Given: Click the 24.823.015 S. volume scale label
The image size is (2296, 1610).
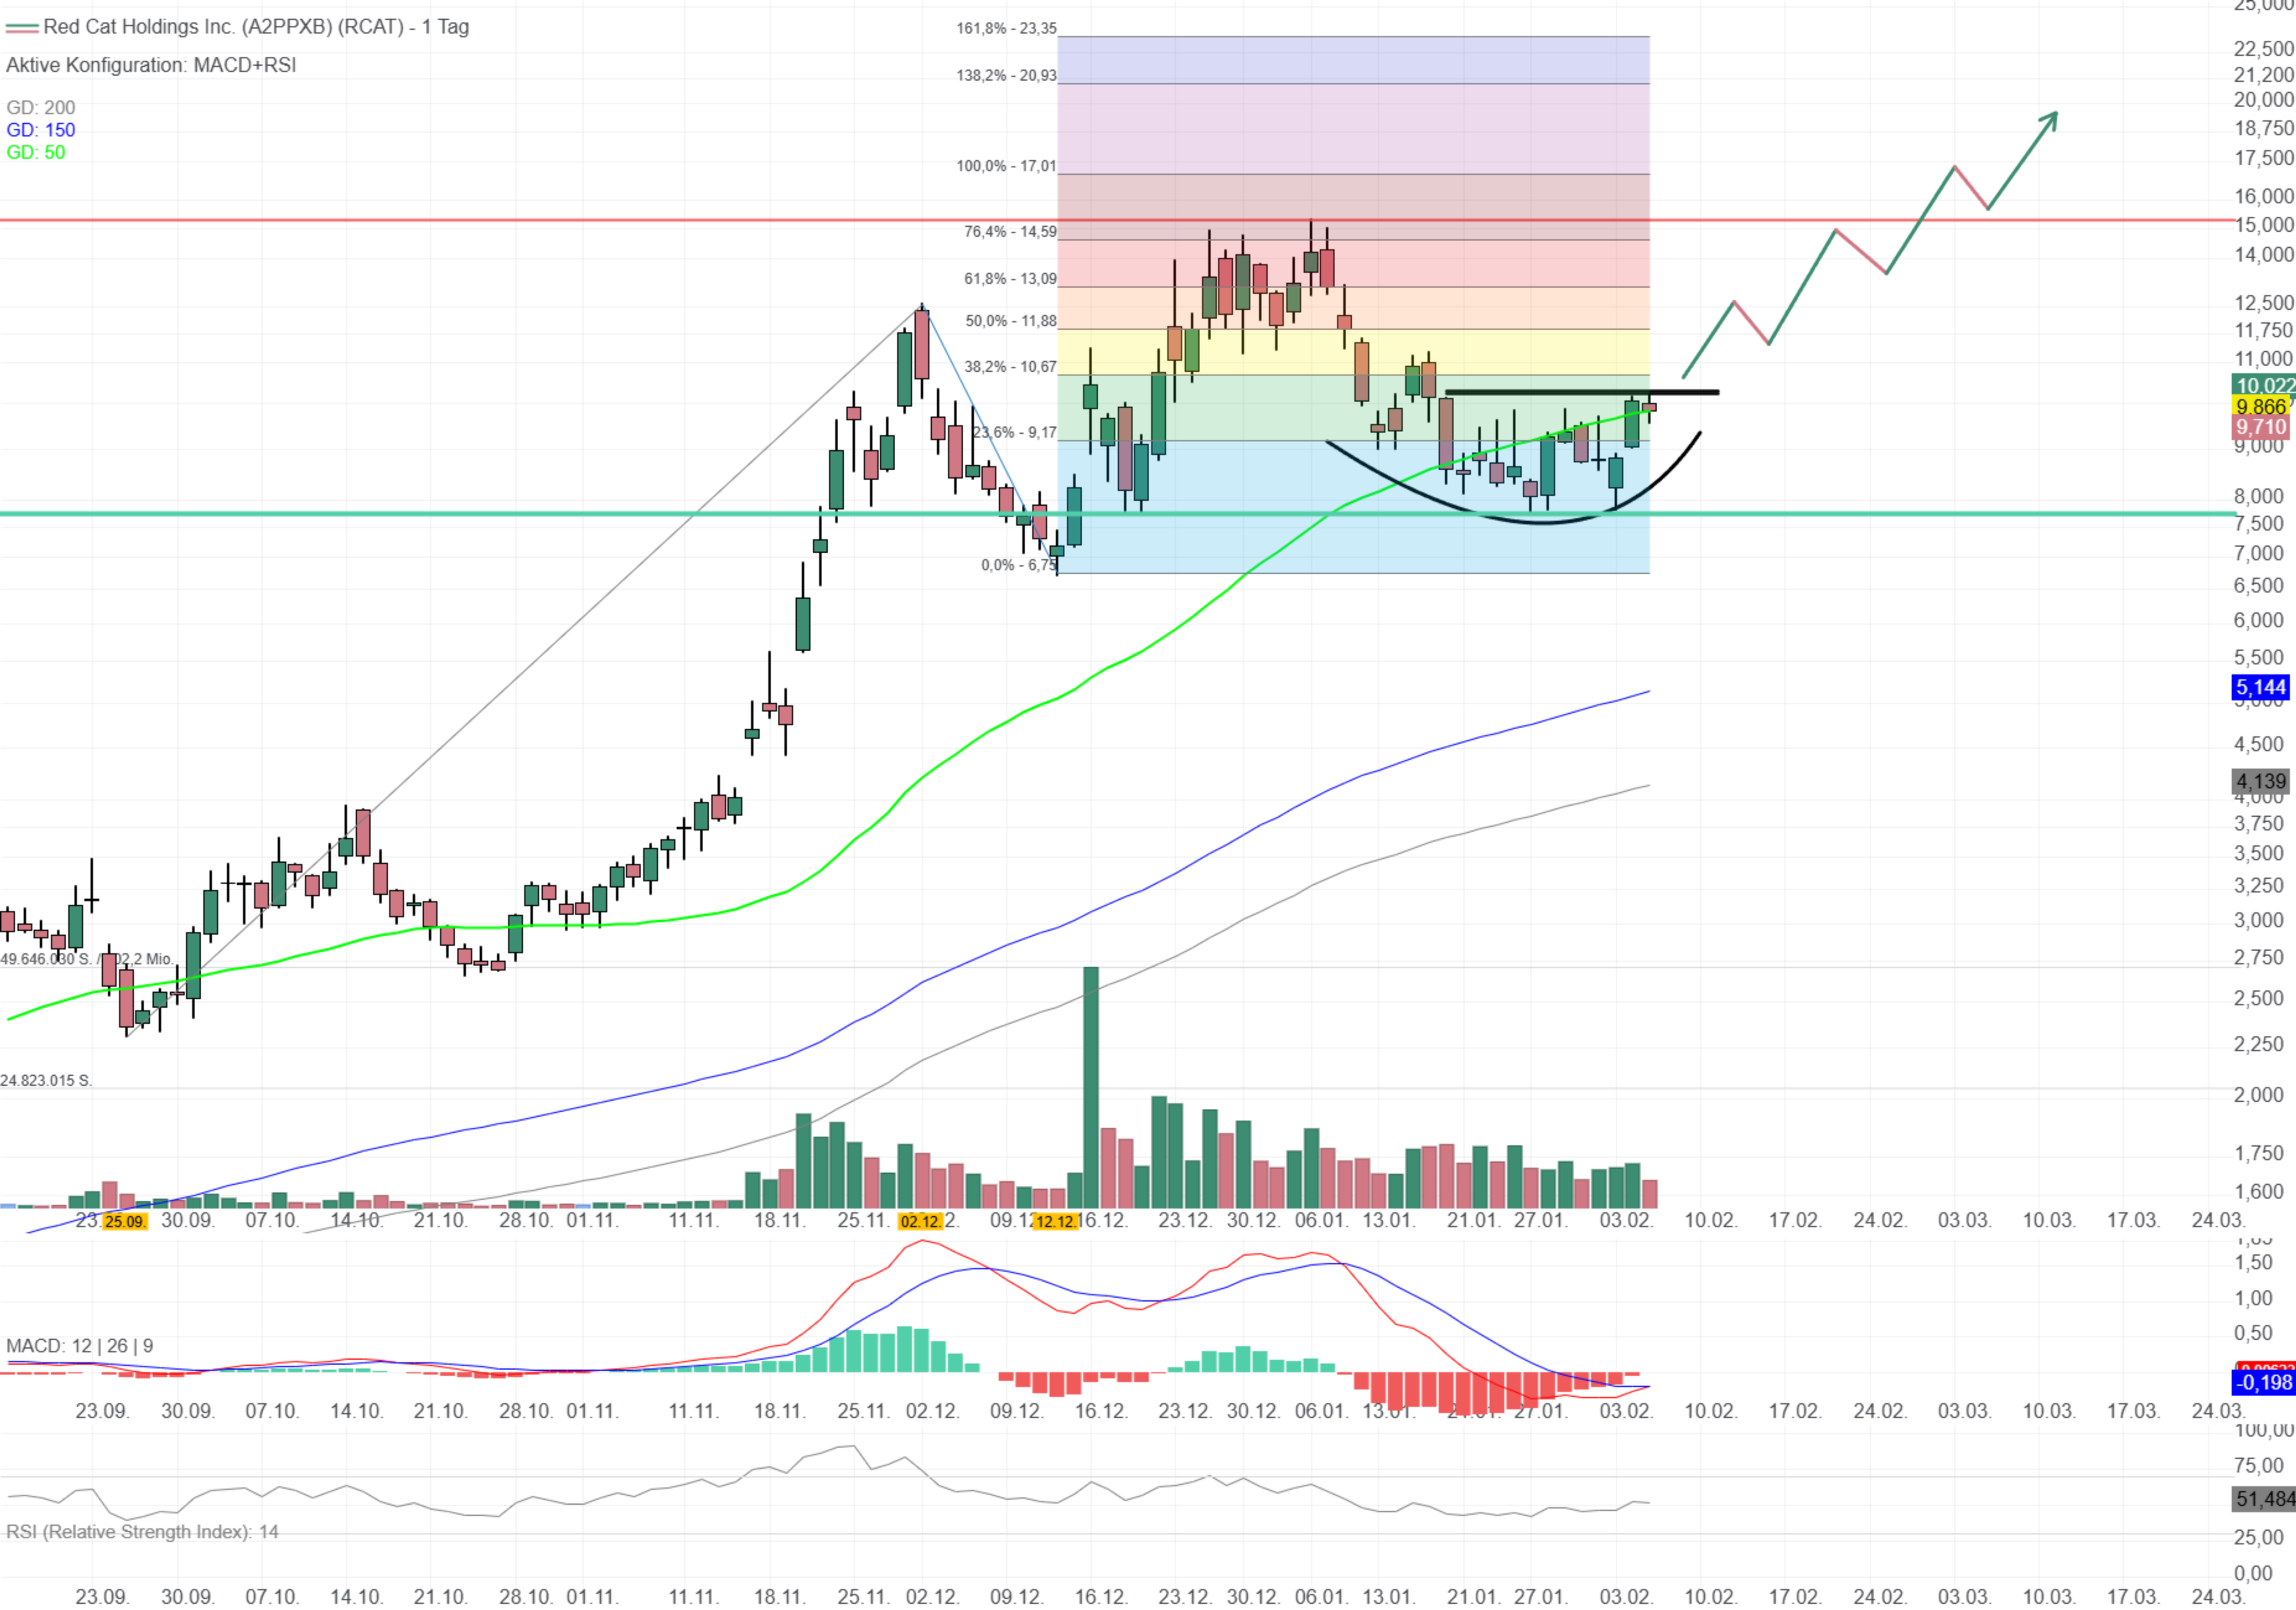Looking at the screenshot, I should coord(46,1082).
